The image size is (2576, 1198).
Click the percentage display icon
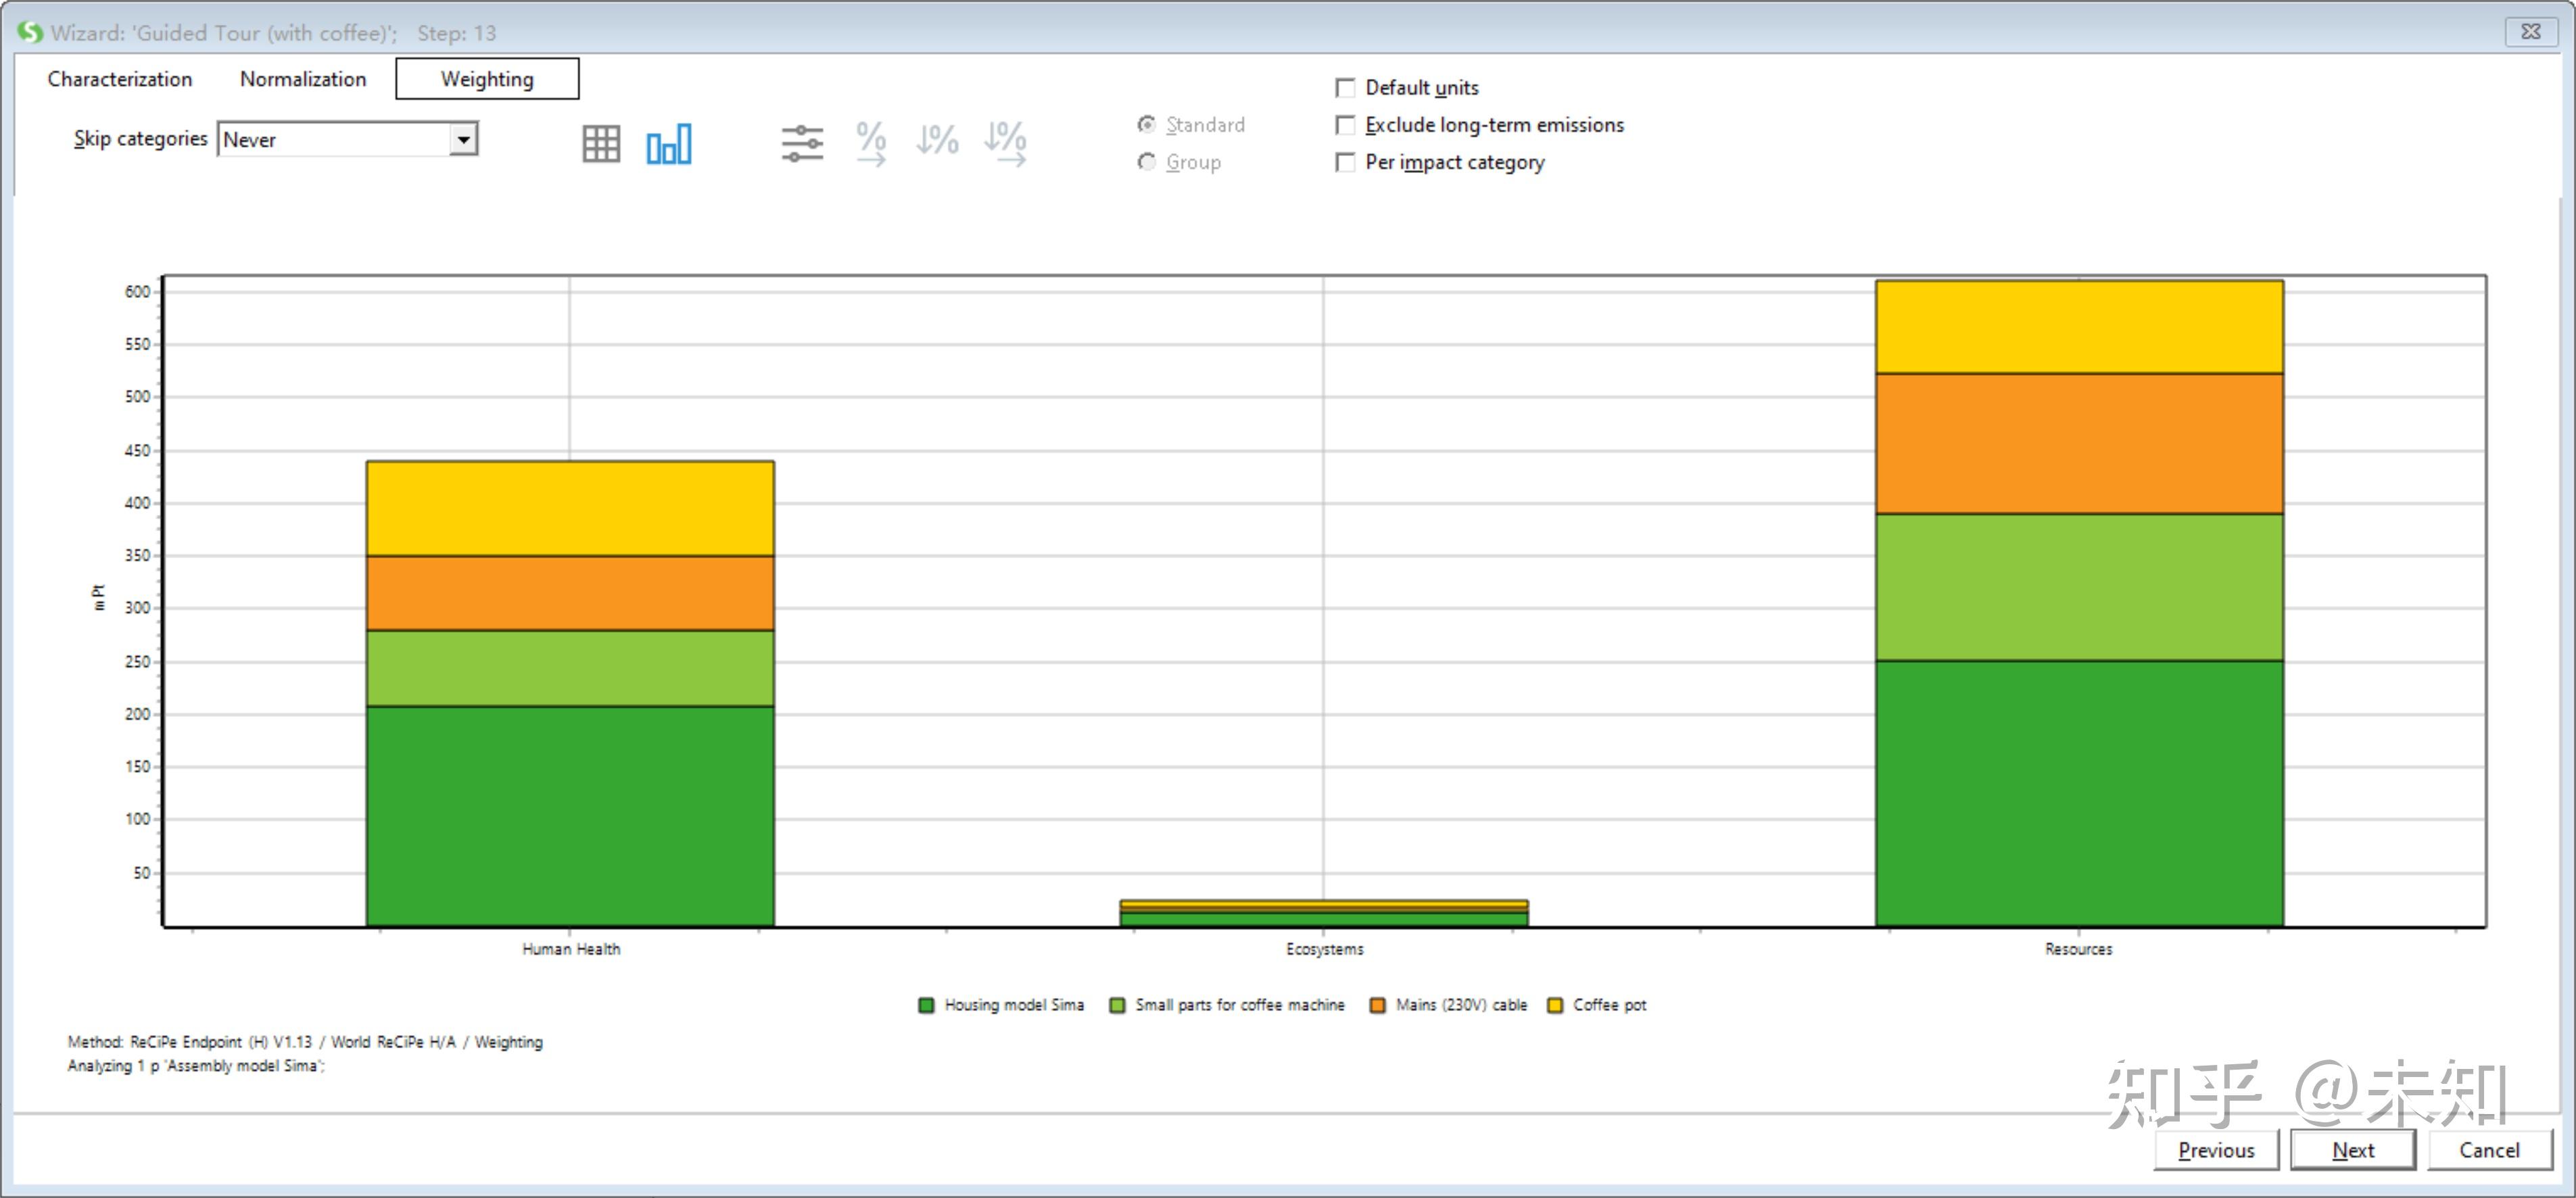871,144
